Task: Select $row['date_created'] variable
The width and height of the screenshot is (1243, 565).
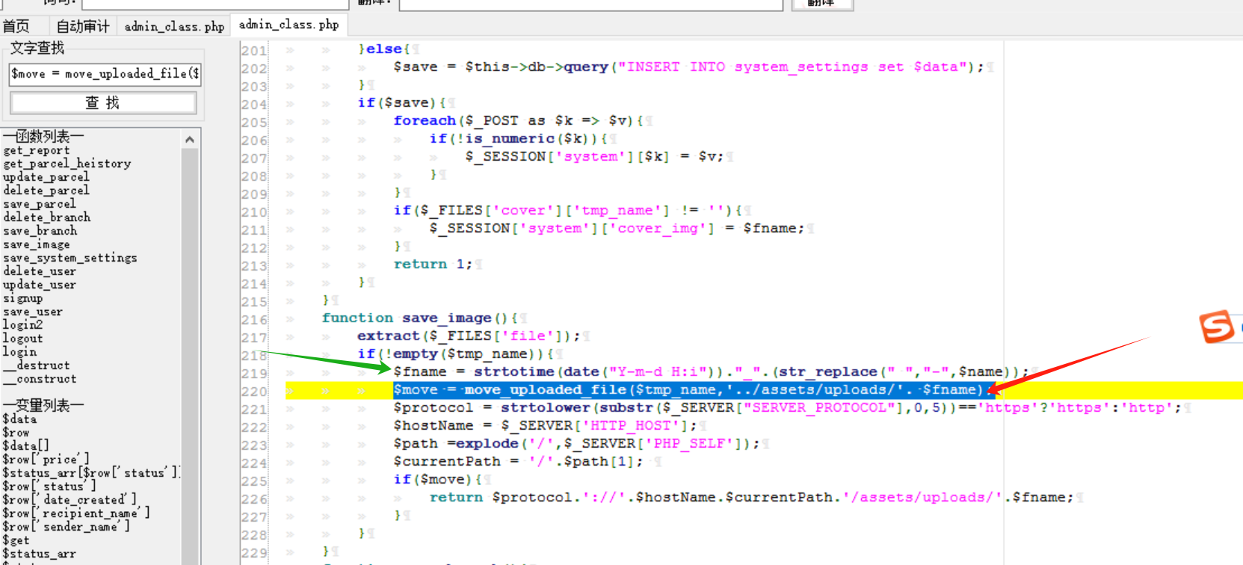Action: pyautogui.click(x=70, y=500)
